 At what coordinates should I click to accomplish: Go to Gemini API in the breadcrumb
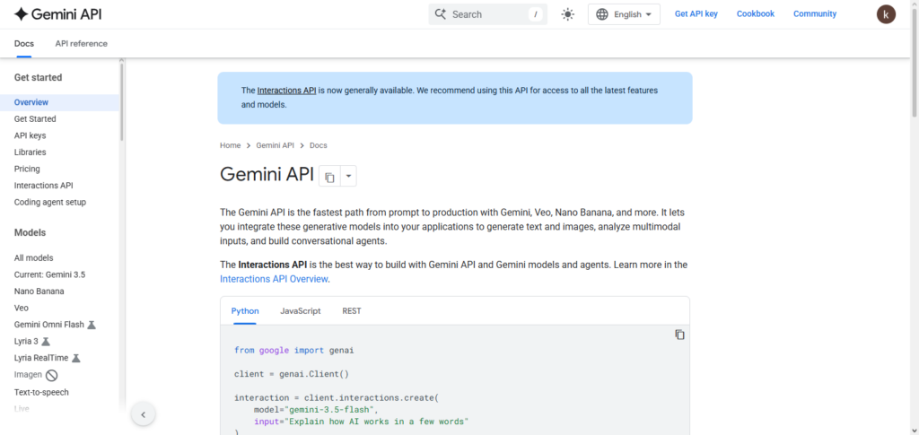(275, 145)
